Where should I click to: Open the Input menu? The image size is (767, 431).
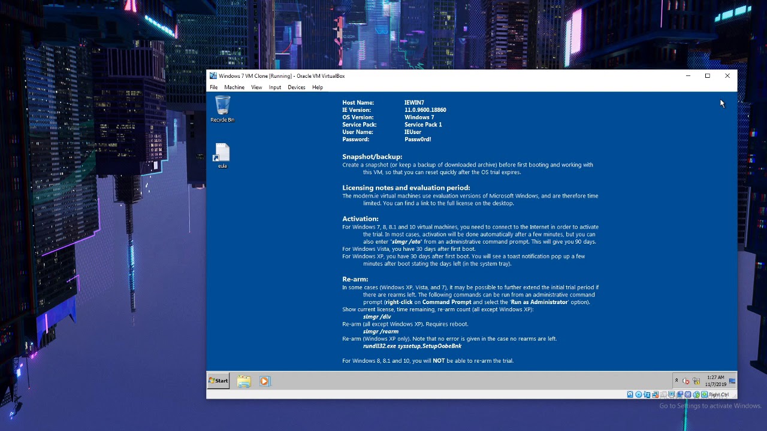point(275,87)
